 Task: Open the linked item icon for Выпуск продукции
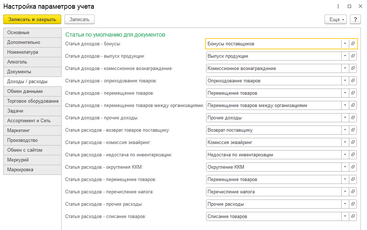(353, 56)
